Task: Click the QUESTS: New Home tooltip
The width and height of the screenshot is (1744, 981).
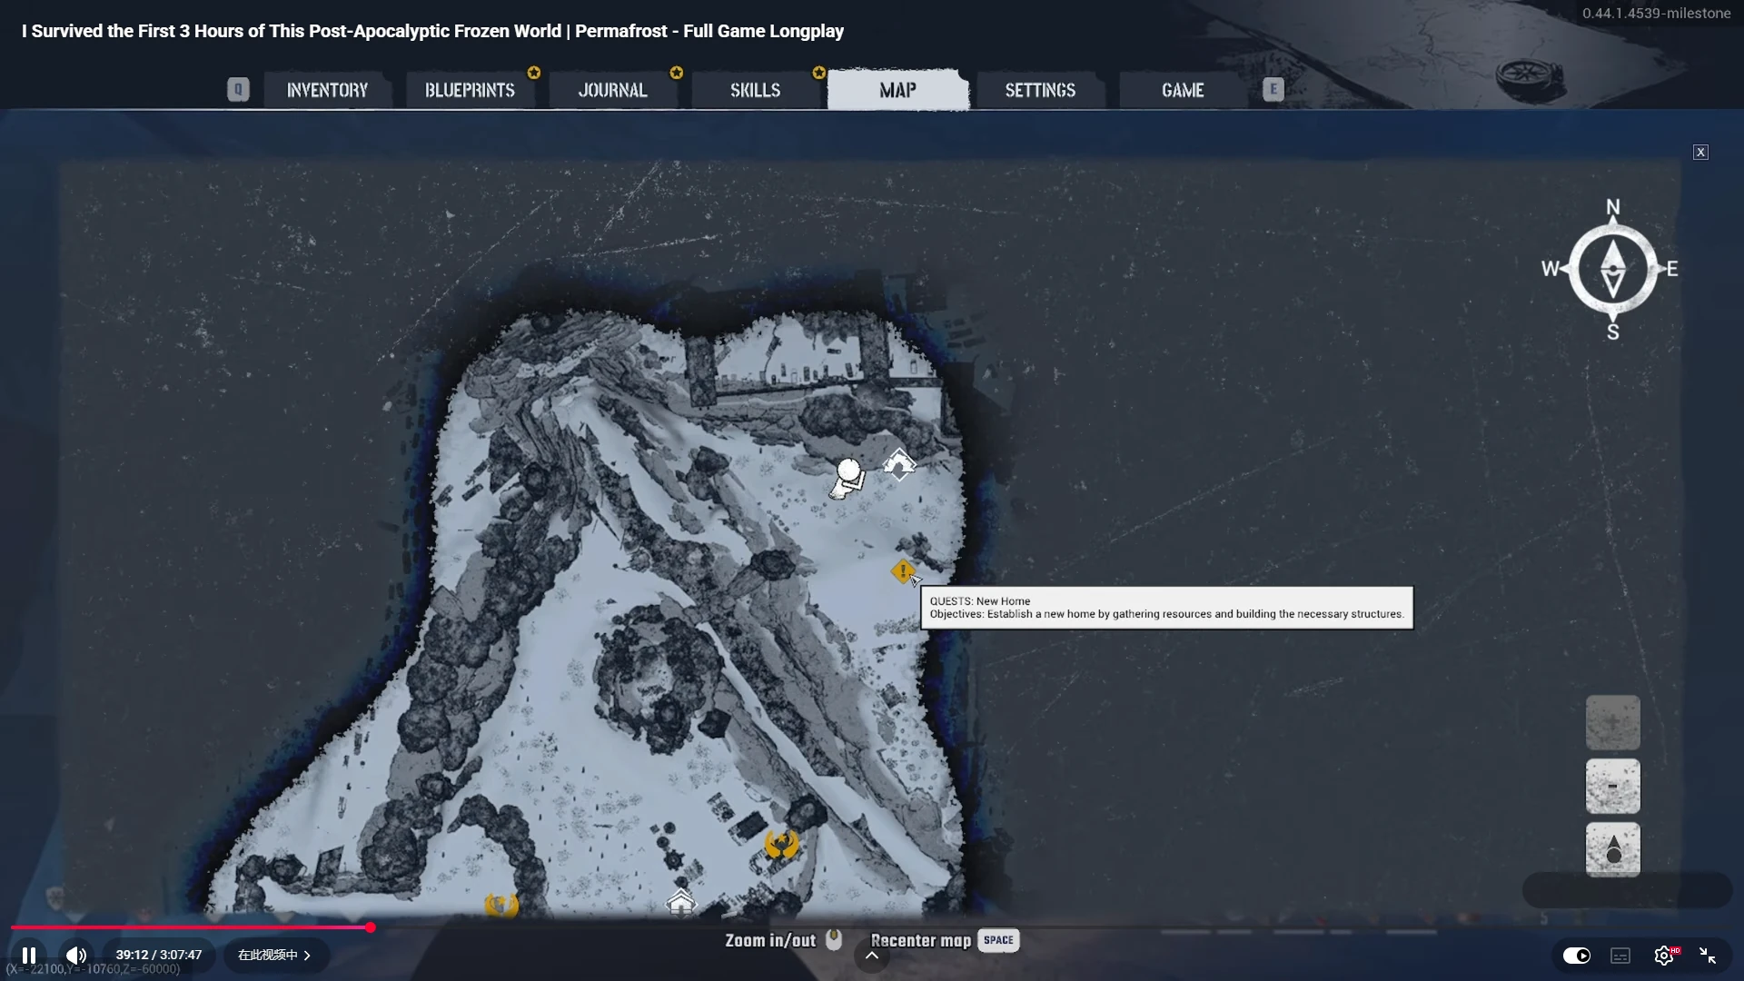Action: [1166, 608]
